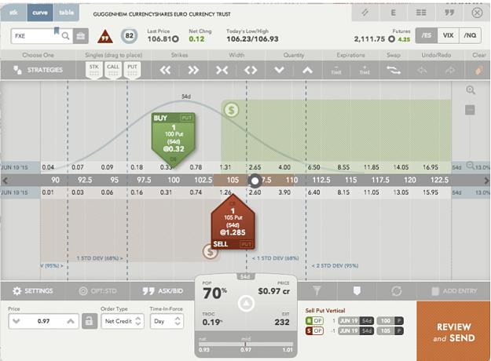
Task: Click the circular up-arrow in POP panel
Action: click(246, 303)
